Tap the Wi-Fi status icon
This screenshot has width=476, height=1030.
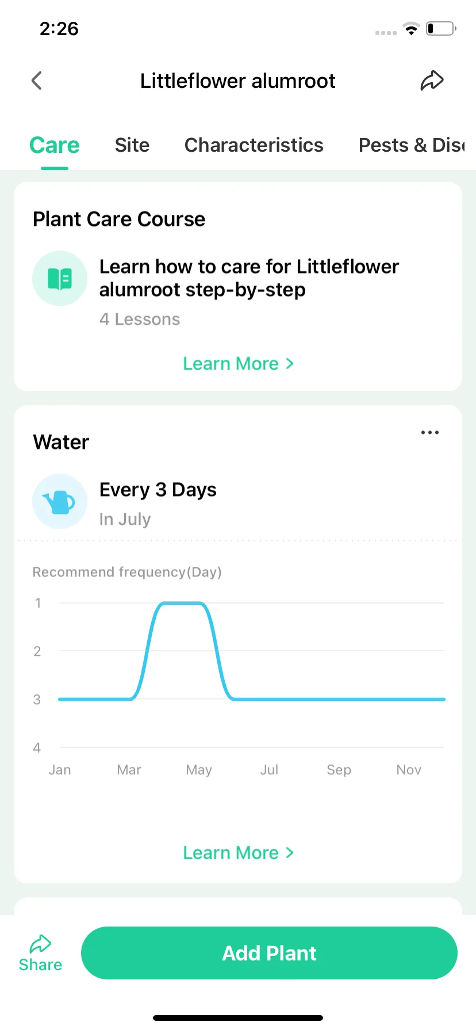pyautogui.click(x=411, y=29)
